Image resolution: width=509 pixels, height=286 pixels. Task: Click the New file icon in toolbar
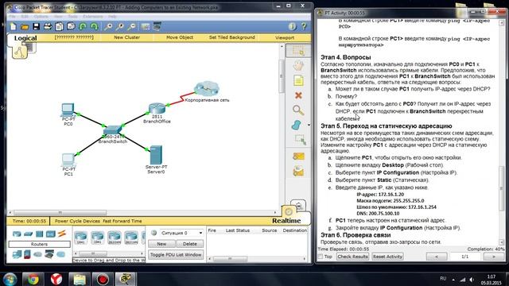[13, 26]
